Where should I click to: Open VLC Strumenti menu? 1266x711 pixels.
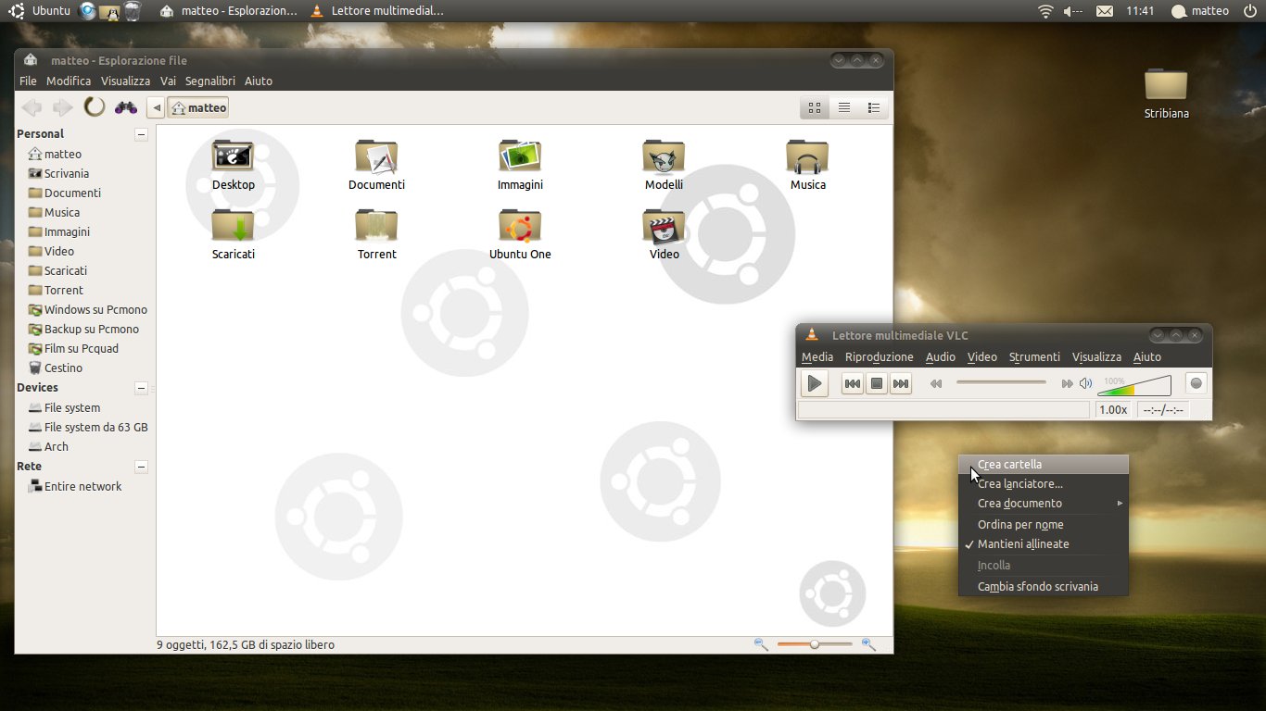(x=1034, y=357)
